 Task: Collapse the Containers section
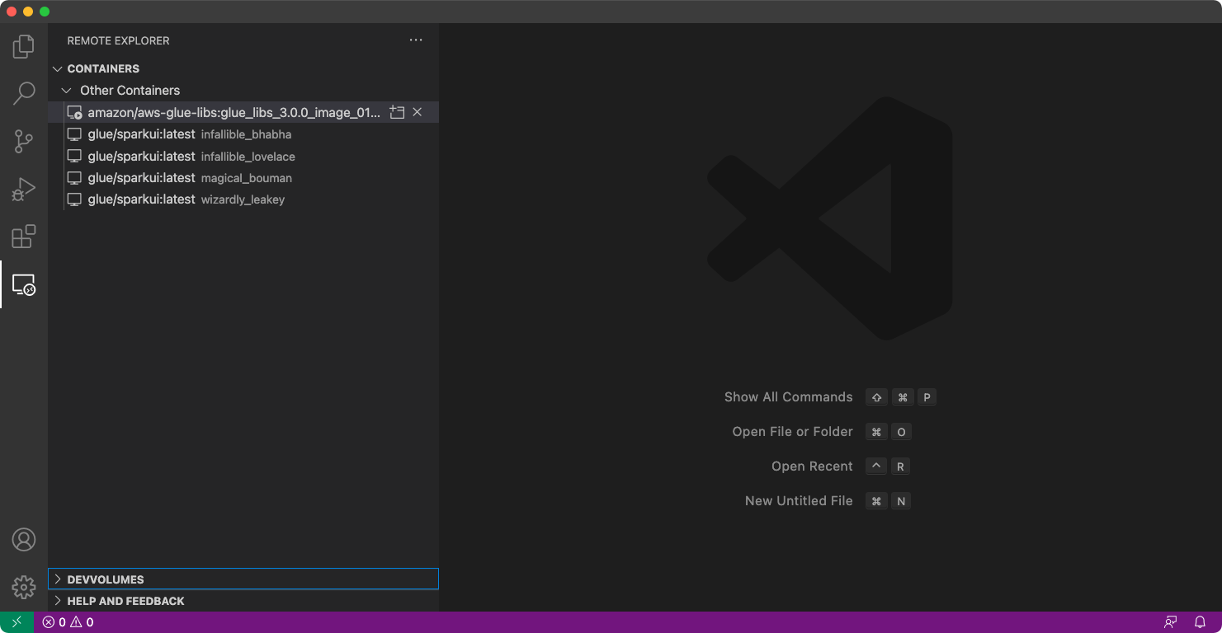coord(58,68)
